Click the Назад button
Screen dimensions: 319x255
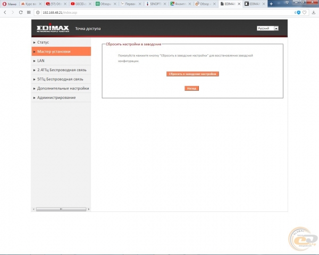pos(191,89)
